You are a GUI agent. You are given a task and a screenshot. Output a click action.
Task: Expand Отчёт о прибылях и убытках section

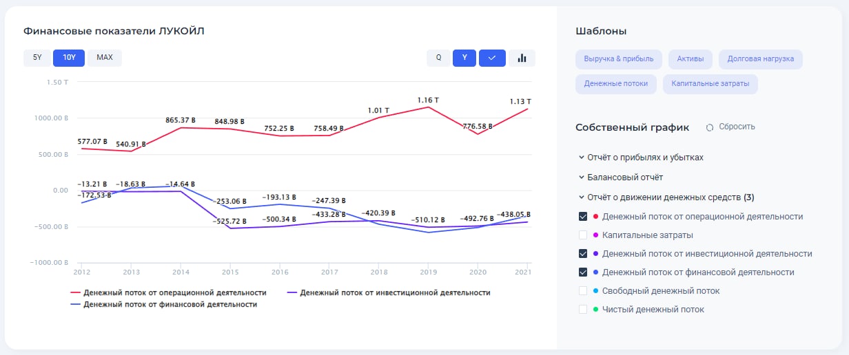tap(641, 158)
